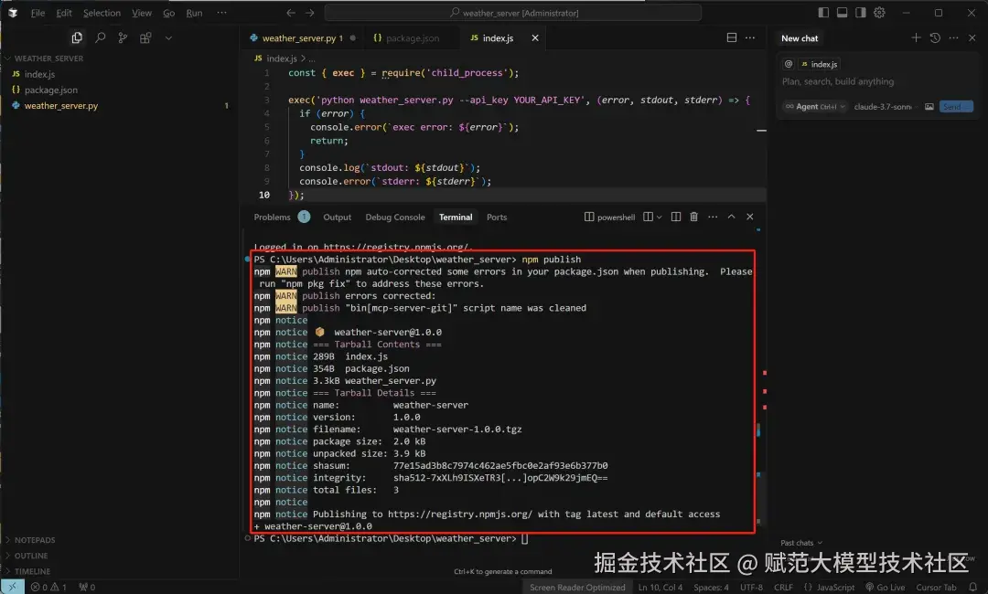
Task: Close the index.js editor tab
Action: 535,38
